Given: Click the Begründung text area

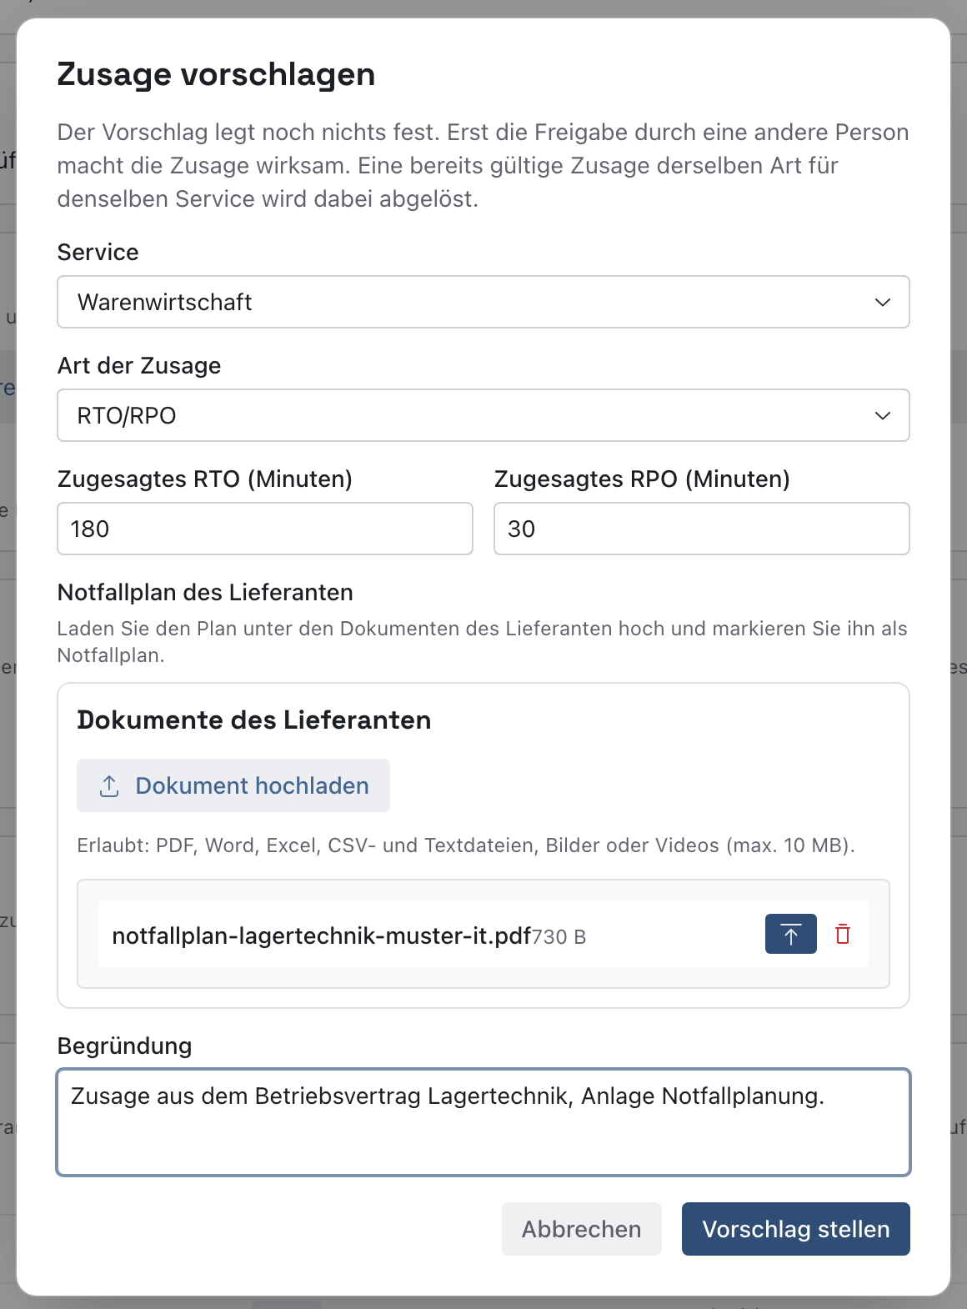Looking at the screenshot, I should (483, 1122).
